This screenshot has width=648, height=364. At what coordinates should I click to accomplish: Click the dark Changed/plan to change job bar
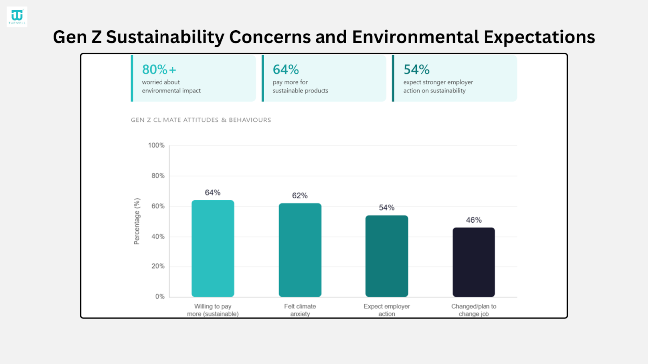click(474, 262)
